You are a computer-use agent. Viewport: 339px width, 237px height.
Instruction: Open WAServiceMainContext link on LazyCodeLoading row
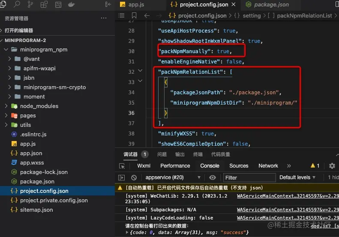pyautogui.click(x=288, y=218)
